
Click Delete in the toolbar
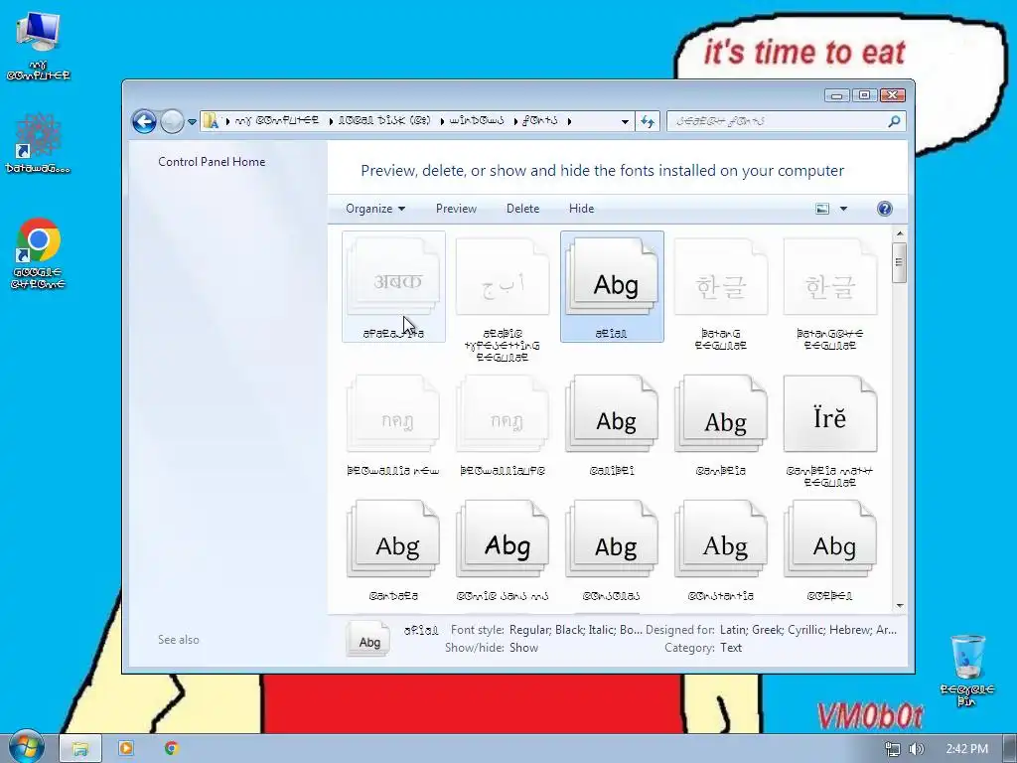click(522, 209)
